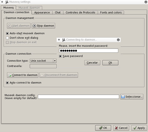Click Ok in the password dialog
The height and width of the screenshot is (132, 148).
[110, 63]
